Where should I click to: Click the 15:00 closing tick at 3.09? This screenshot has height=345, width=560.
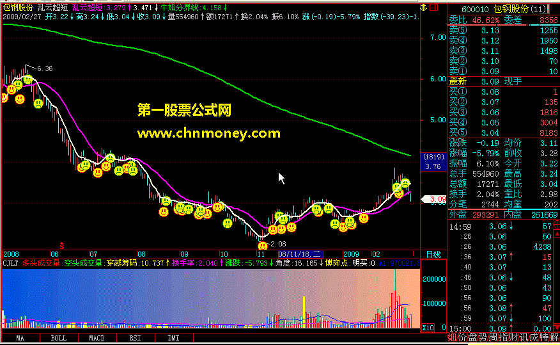click(x=501, y=328)
